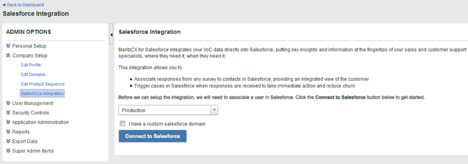
Task: Open the Edit Domains link
Action: pos(33,75)
